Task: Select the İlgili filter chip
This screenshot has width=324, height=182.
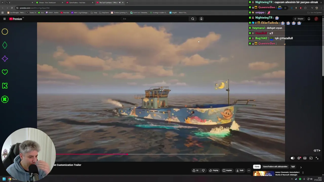Action: coord(293,167)
